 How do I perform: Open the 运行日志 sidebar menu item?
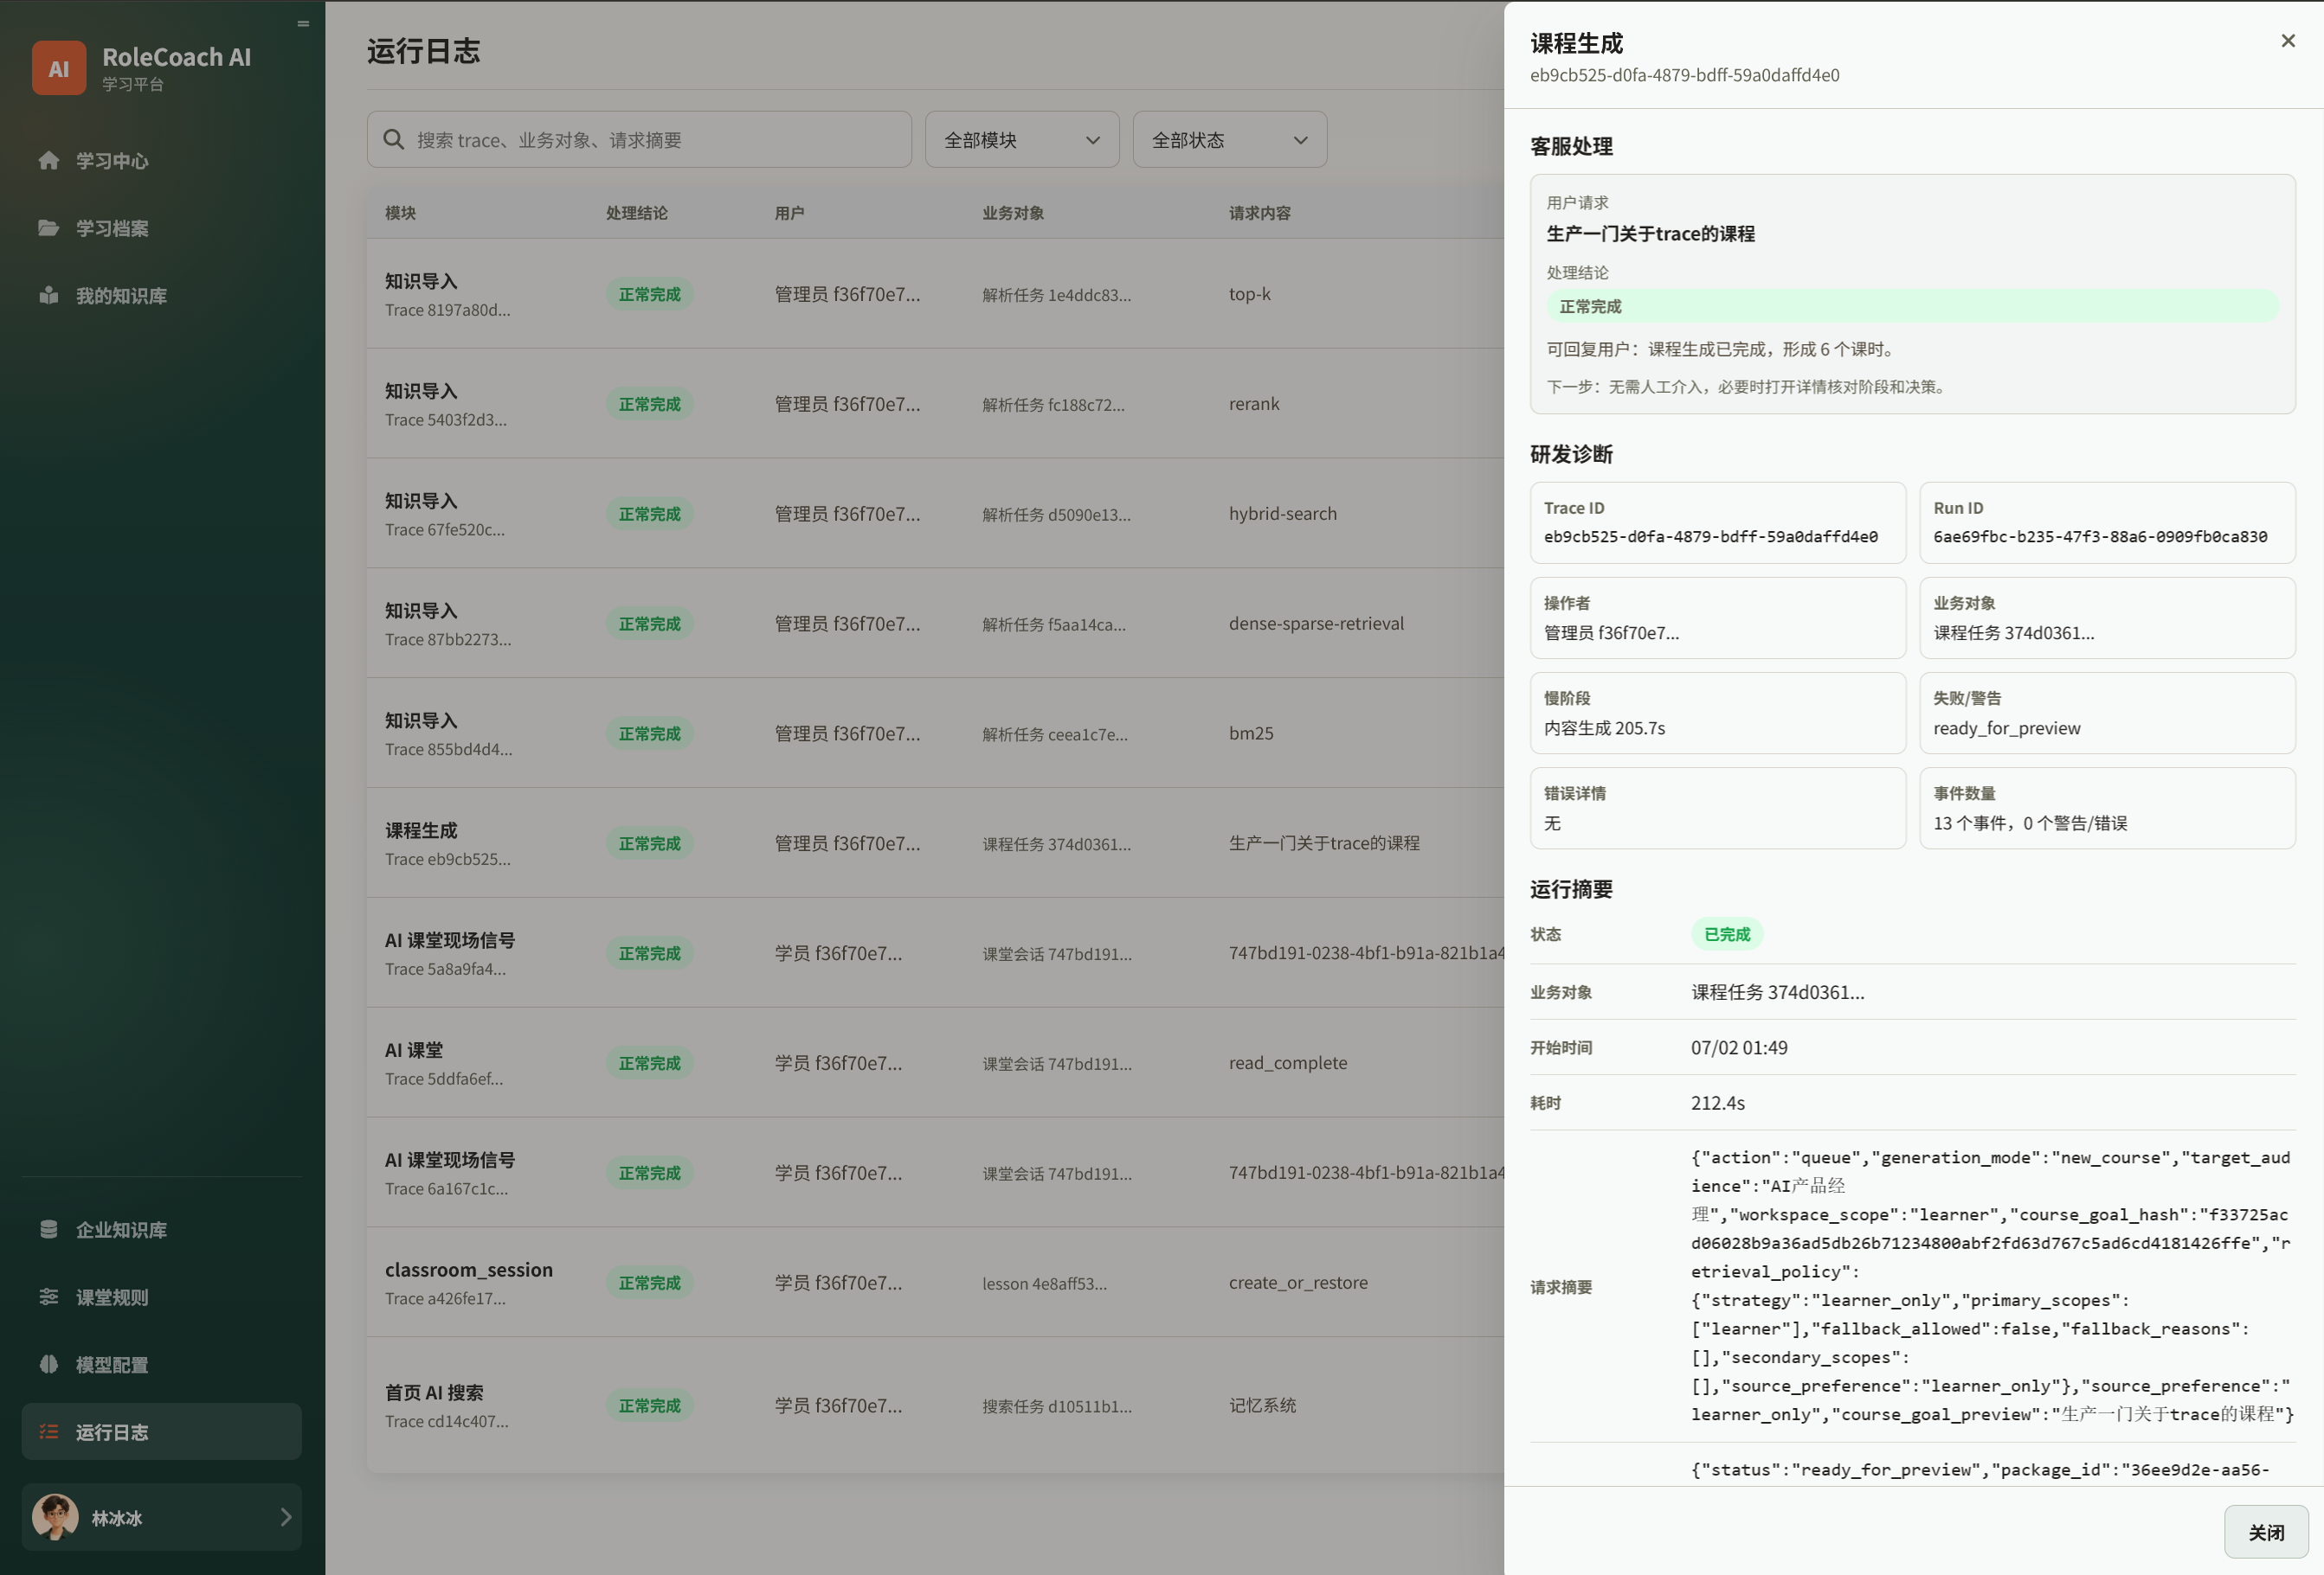162,1432
